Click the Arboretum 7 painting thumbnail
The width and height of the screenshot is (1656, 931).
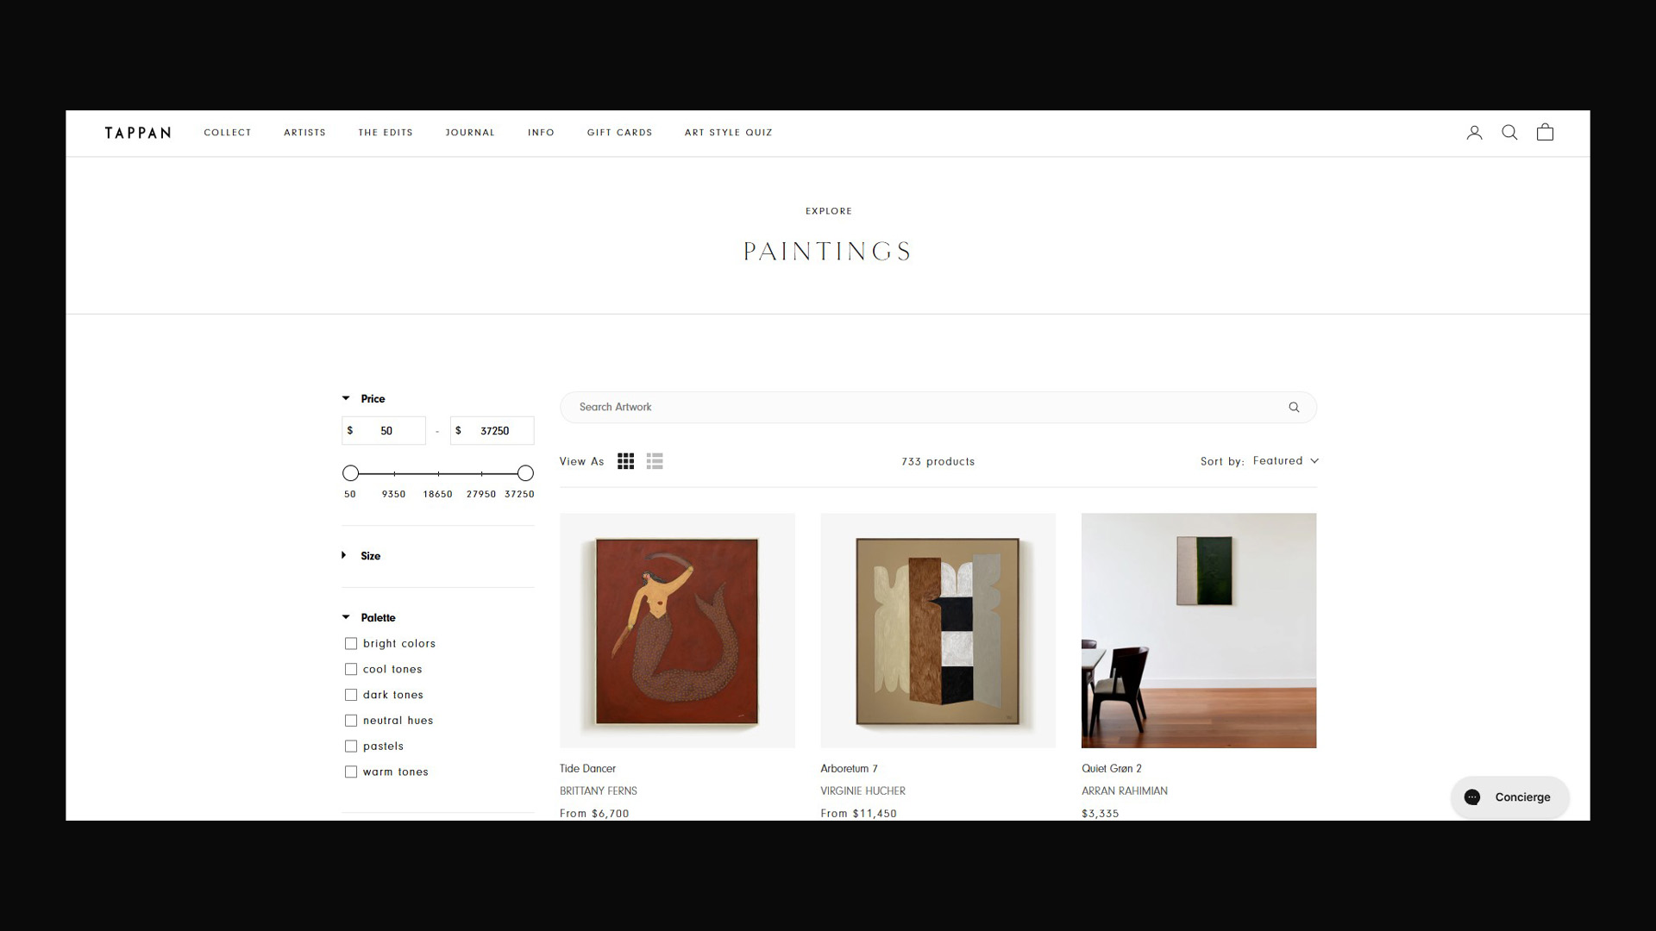point(938,630)
